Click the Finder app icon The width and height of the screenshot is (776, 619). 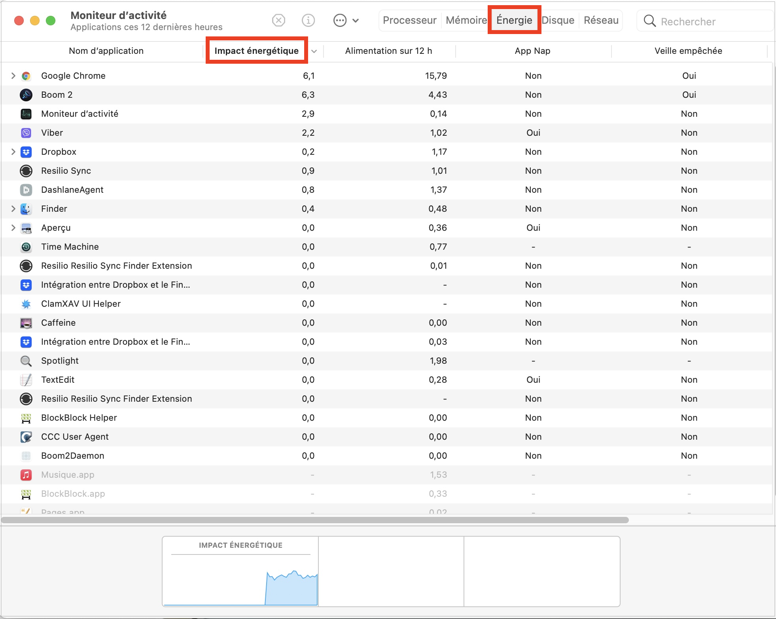[x=26, y=209]
